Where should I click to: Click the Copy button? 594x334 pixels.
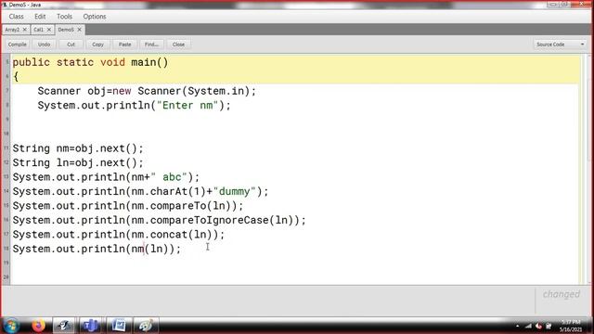97,45
